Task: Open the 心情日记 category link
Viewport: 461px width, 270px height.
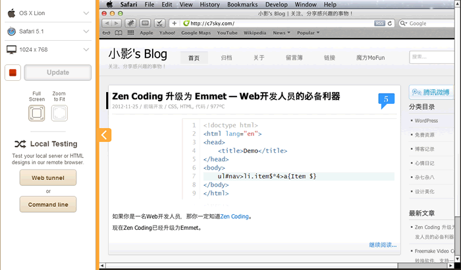Action: [425, 163]
